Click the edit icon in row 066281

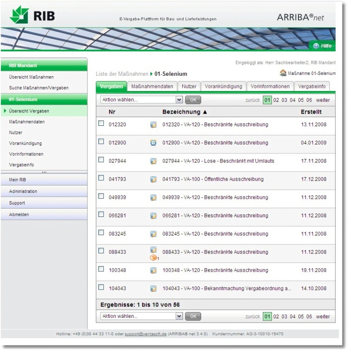point(154,216)
